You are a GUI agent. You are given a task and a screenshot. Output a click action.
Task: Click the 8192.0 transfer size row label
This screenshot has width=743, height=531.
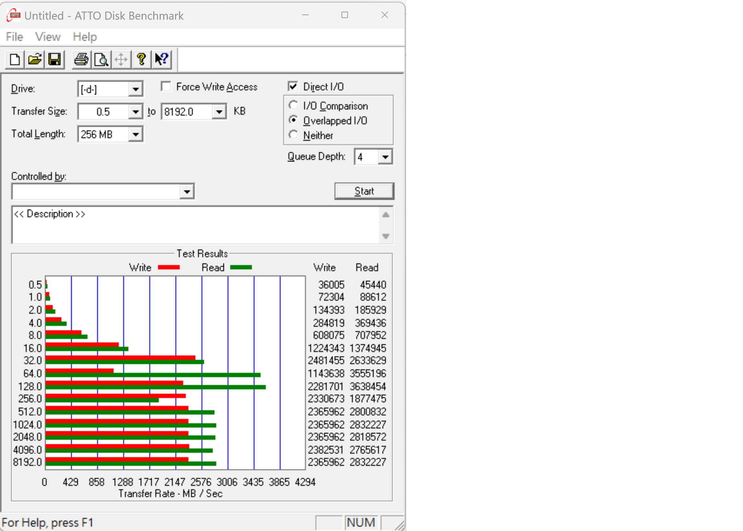coord(27,462)
